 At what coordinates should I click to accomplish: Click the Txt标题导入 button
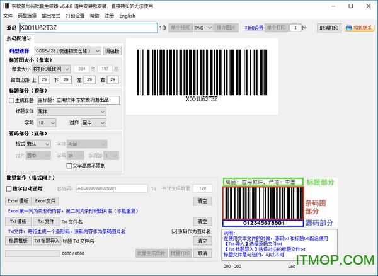47,241
